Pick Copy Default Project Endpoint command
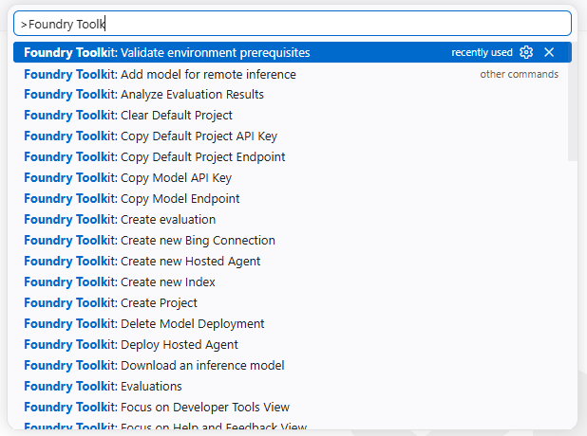The image size is (587, 436). pyautogui.click(x=291, y=157)
